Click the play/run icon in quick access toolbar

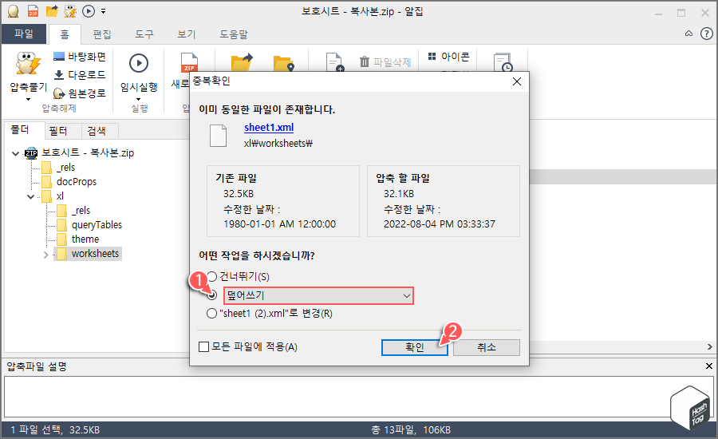(89, 11)
